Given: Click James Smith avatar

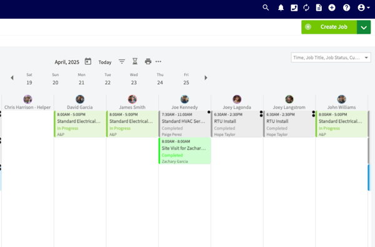Looking at the screenshot, I should [x=132, y=99].
